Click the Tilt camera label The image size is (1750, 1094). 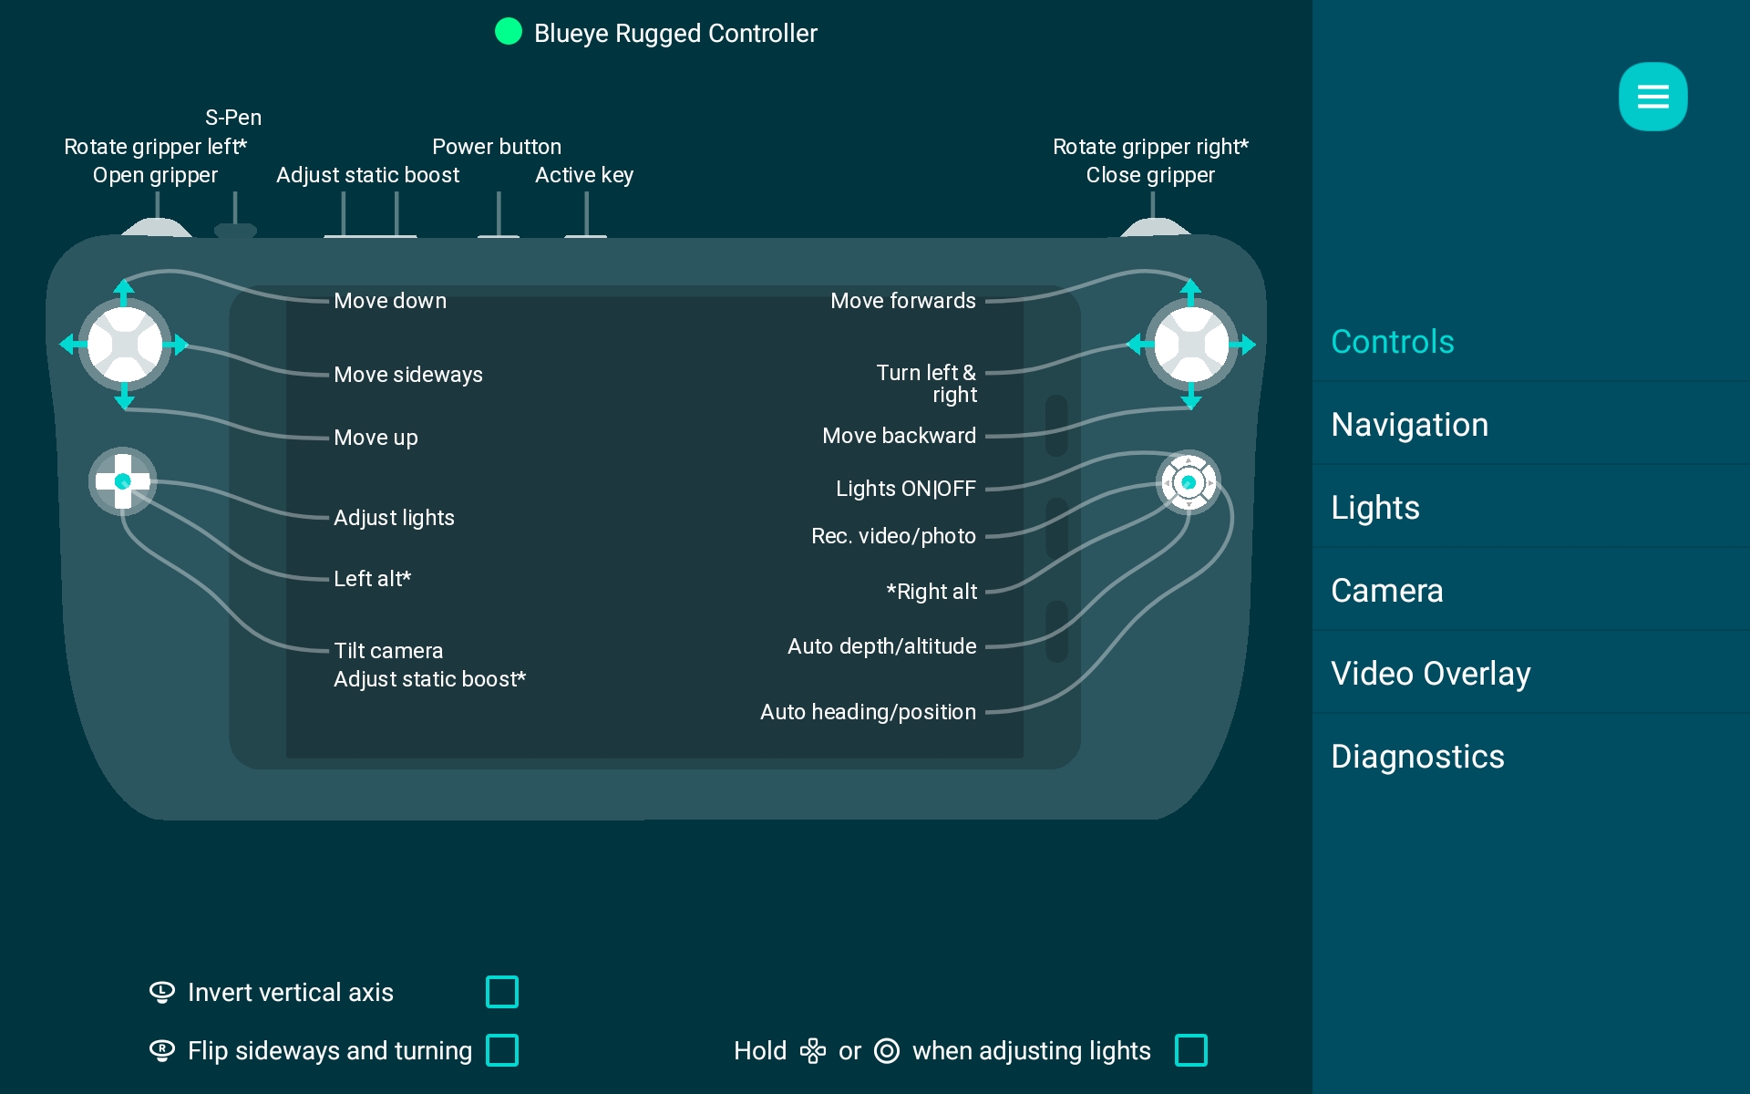click(388, 651)
